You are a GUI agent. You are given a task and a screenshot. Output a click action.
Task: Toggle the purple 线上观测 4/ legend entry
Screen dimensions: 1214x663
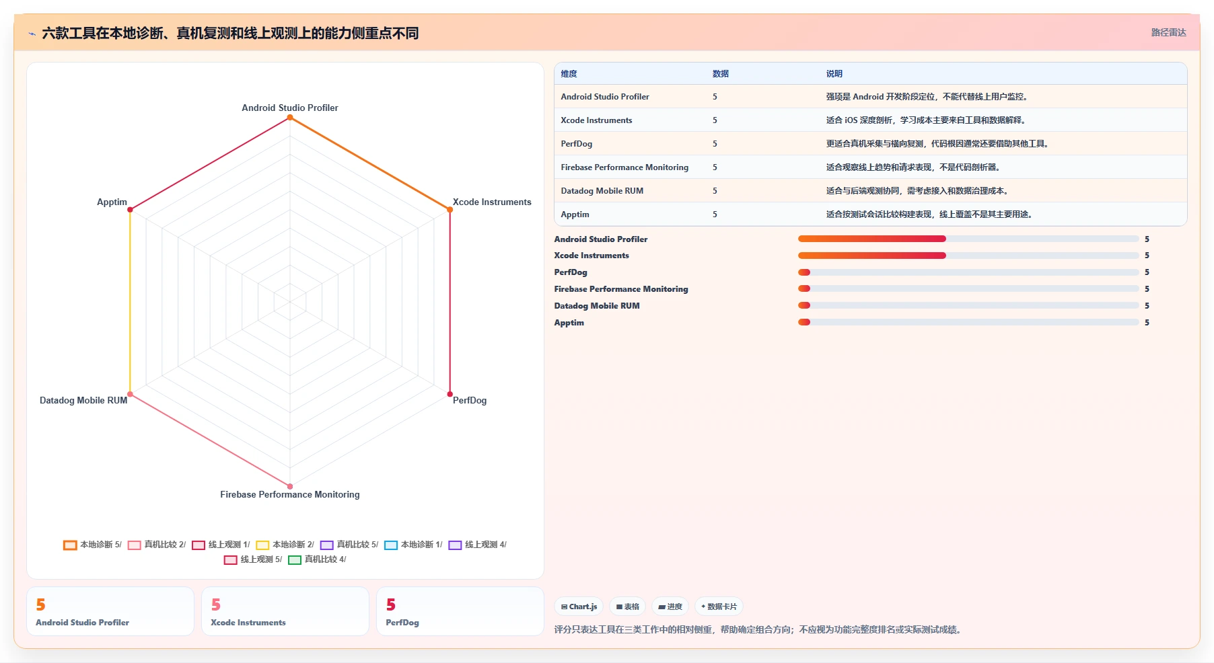click(478, 545)
